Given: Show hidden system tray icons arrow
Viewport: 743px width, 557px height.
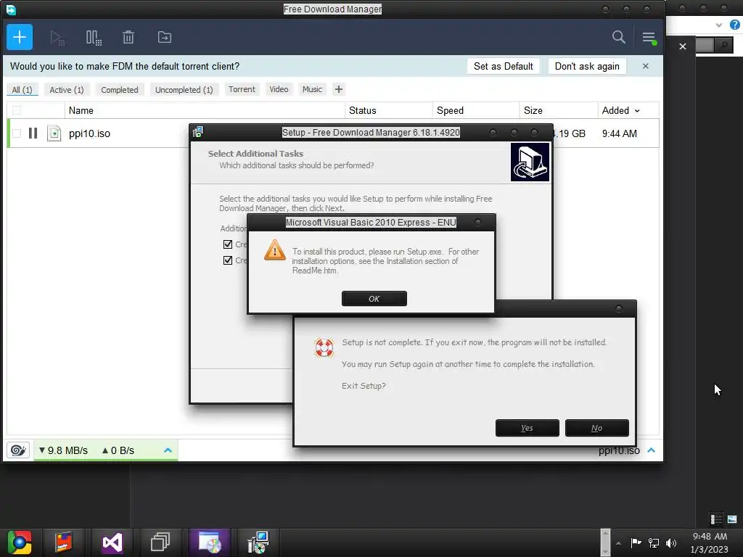Looking at the screenshot, I should (x=618, y=543).
